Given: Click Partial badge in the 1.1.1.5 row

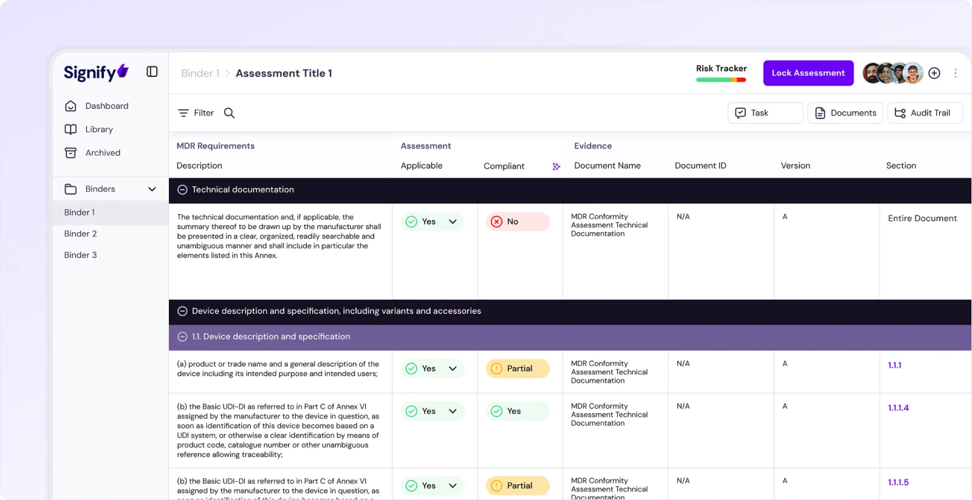Looking at the screenshot, I should pyautogui.click(x=518, y=486).
